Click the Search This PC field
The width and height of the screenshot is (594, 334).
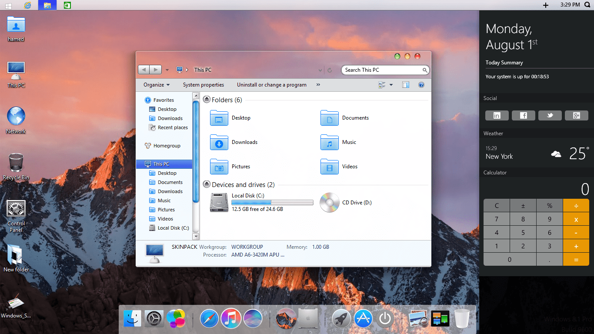pyautogui.click(x=385, y=70)
